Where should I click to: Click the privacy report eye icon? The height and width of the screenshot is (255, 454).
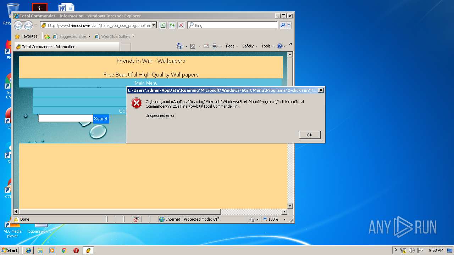[x=137, y=219]
